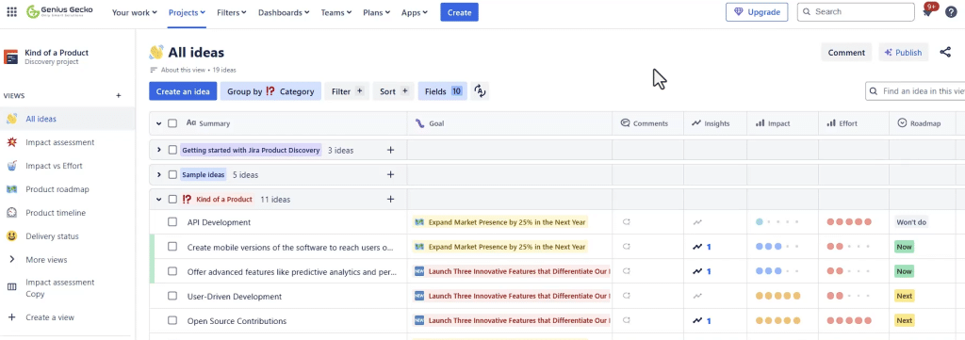Click the Upgrade button
Screen dimensions: 965x340
click(757, 11)
